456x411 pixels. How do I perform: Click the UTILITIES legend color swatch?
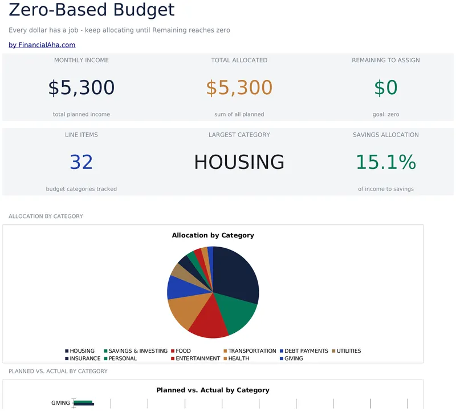point(333,351)
